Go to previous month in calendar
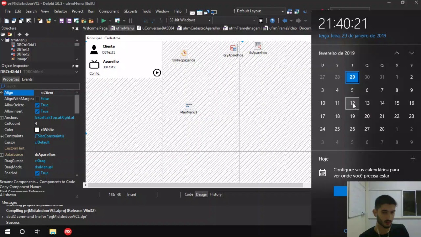 point(397,53)
